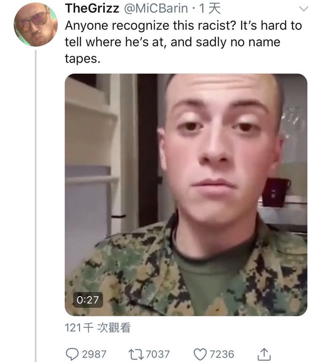This screenshot has width=321, height=362.
Task: View the 2987 replies count
Action: tap(94, 355)
